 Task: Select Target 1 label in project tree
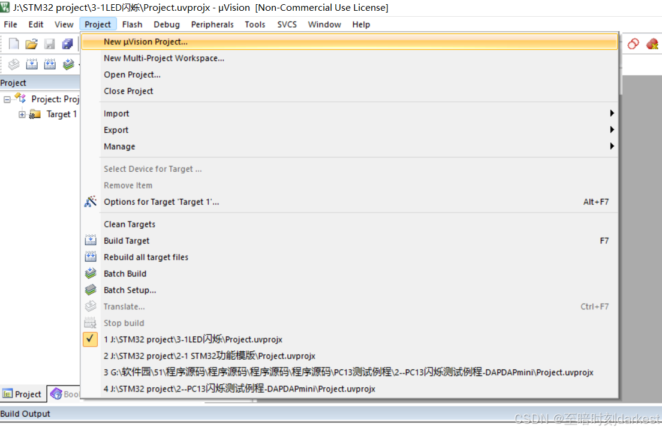(x=62, y=114)
